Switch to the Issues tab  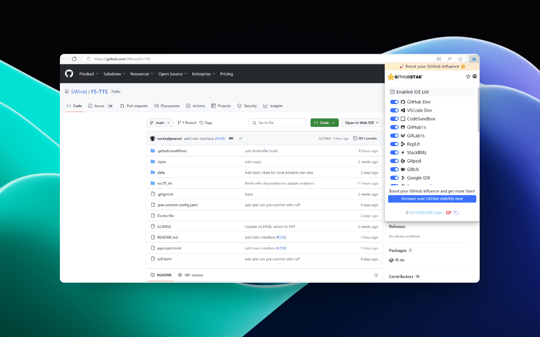101,106
